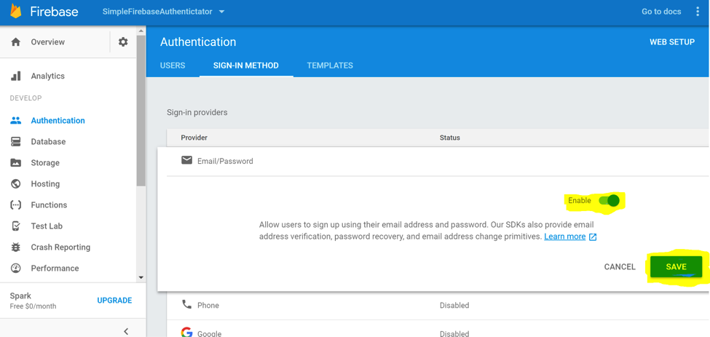
Task: Open the Learn more link
Action: tap(564, 237)
